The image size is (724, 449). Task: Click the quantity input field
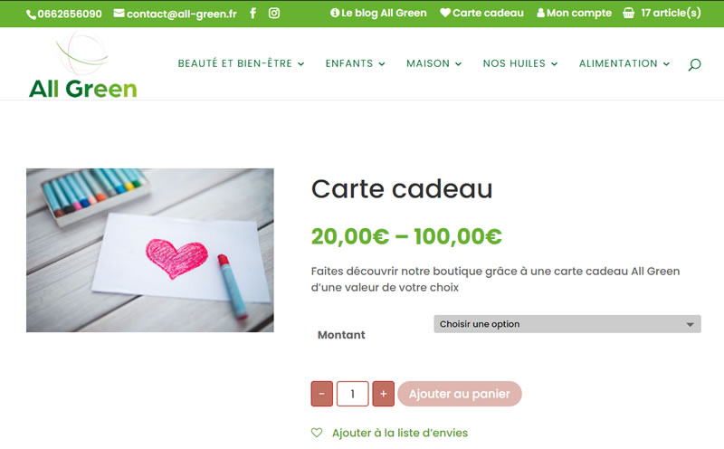coord(353,394)
